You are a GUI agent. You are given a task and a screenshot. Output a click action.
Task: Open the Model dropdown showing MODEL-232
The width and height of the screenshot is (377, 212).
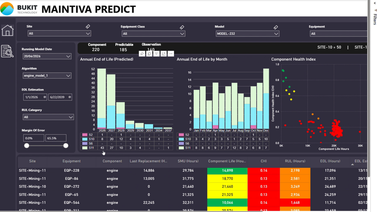coord(247,34)
